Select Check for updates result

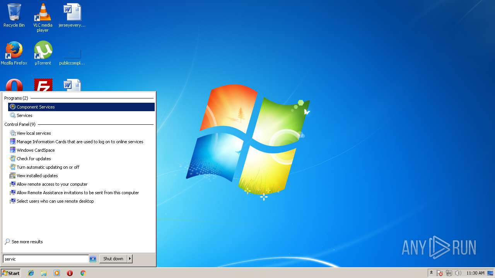(81, 159)
